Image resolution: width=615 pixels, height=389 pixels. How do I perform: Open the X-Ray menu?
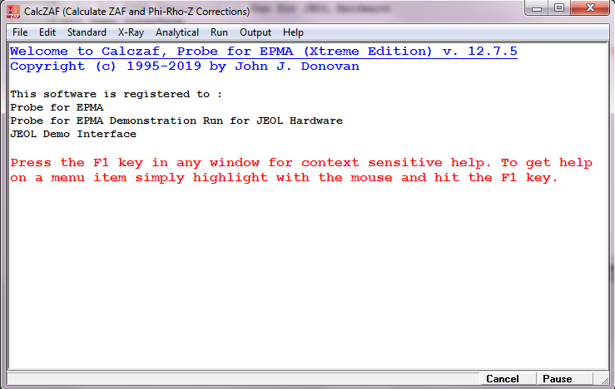click(x=131, y=32)
